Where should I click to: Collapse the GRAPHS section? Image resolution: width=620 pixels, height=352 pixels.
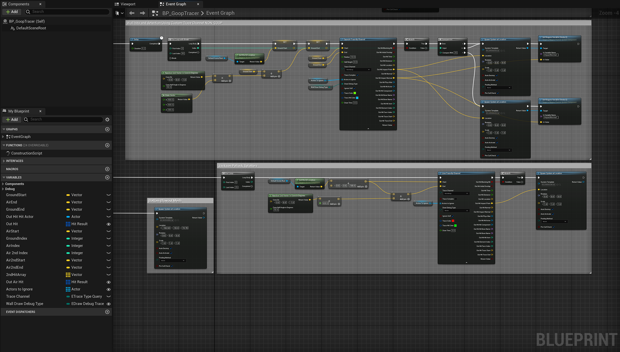click(x=4, y=129)
